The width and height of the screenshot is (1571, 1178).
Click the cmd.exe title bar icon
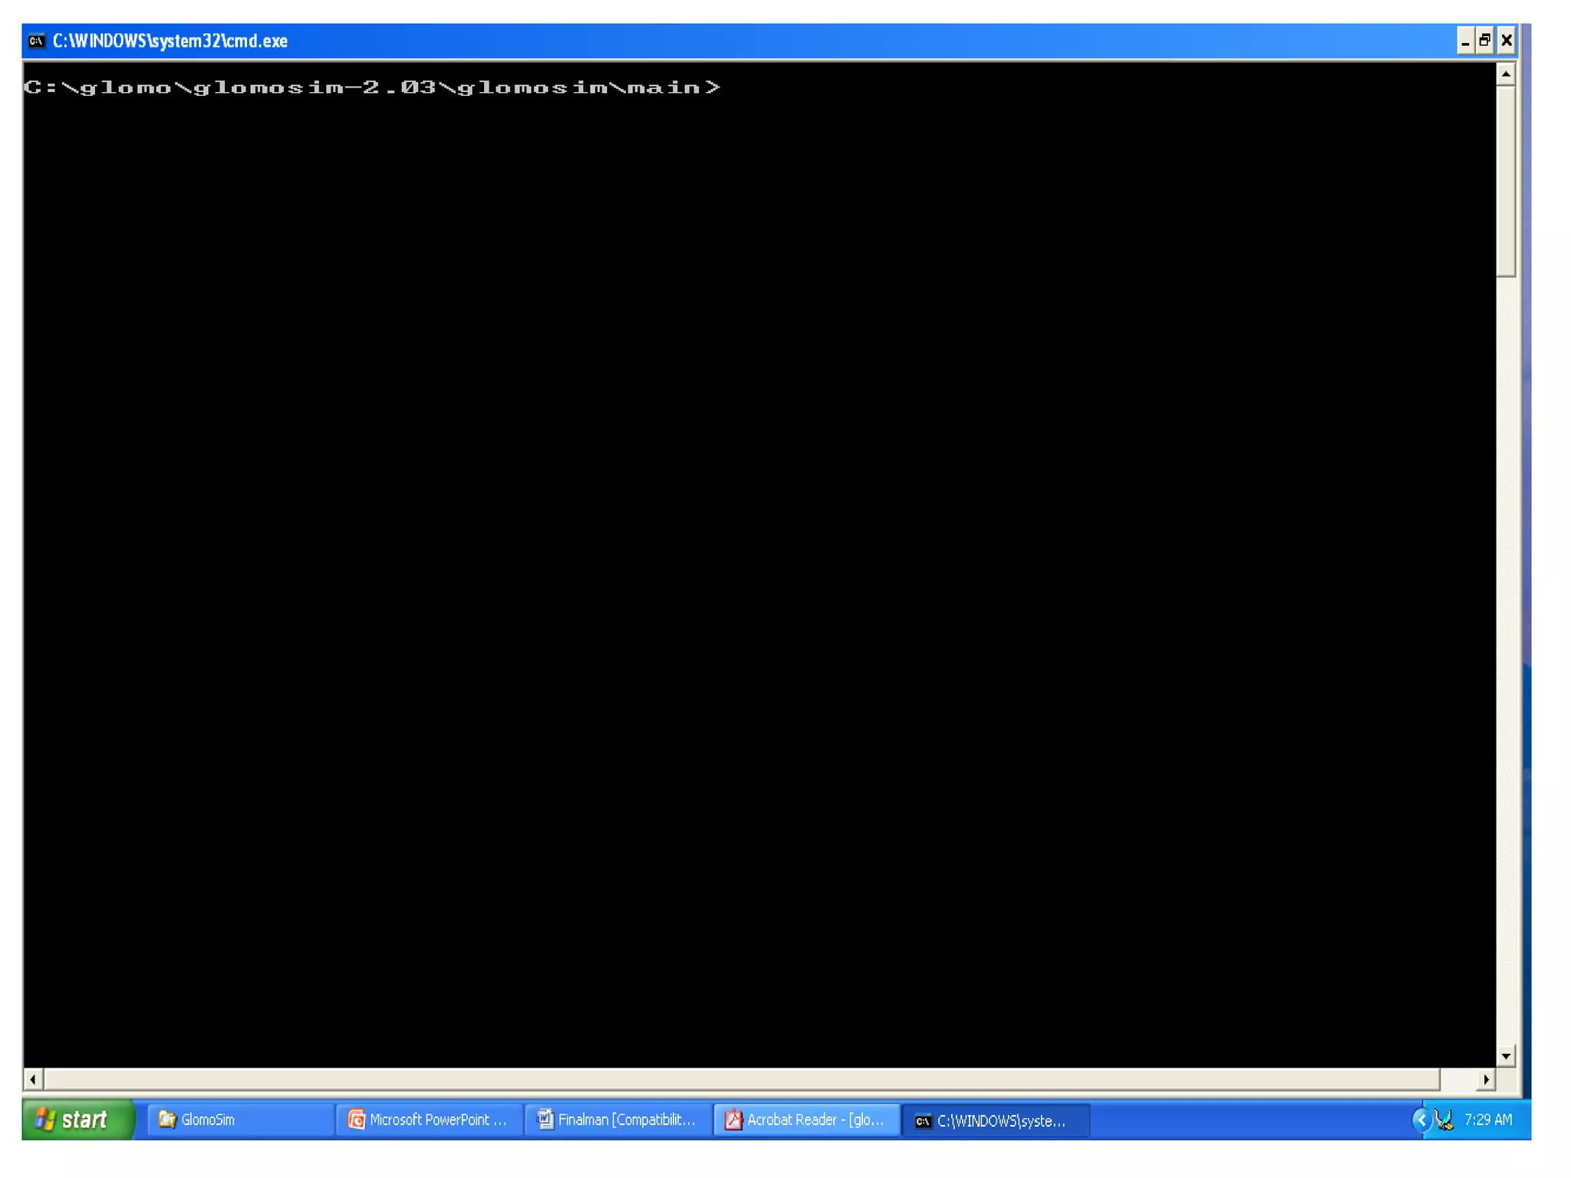[36, 41]
